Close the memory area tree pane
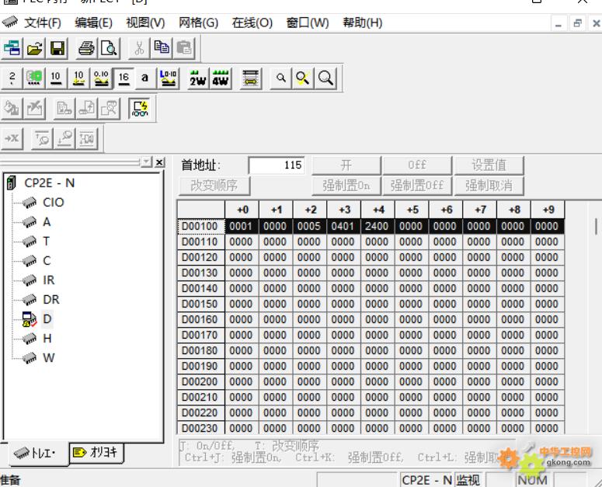602x487 pixels. click(x=159, y=162)
